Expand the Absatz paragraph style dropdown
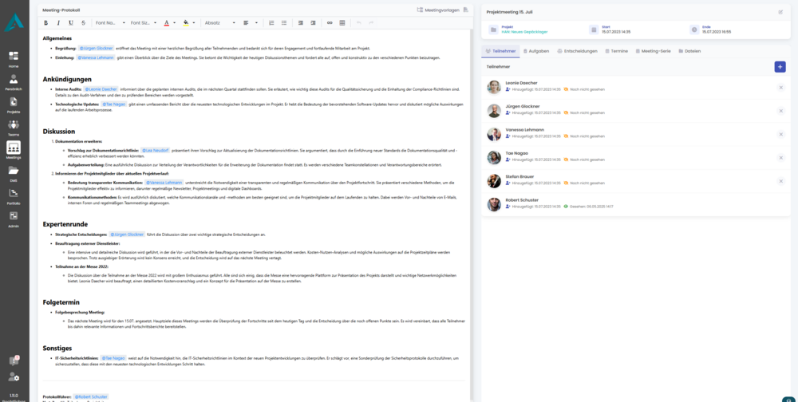 [219, 23]
